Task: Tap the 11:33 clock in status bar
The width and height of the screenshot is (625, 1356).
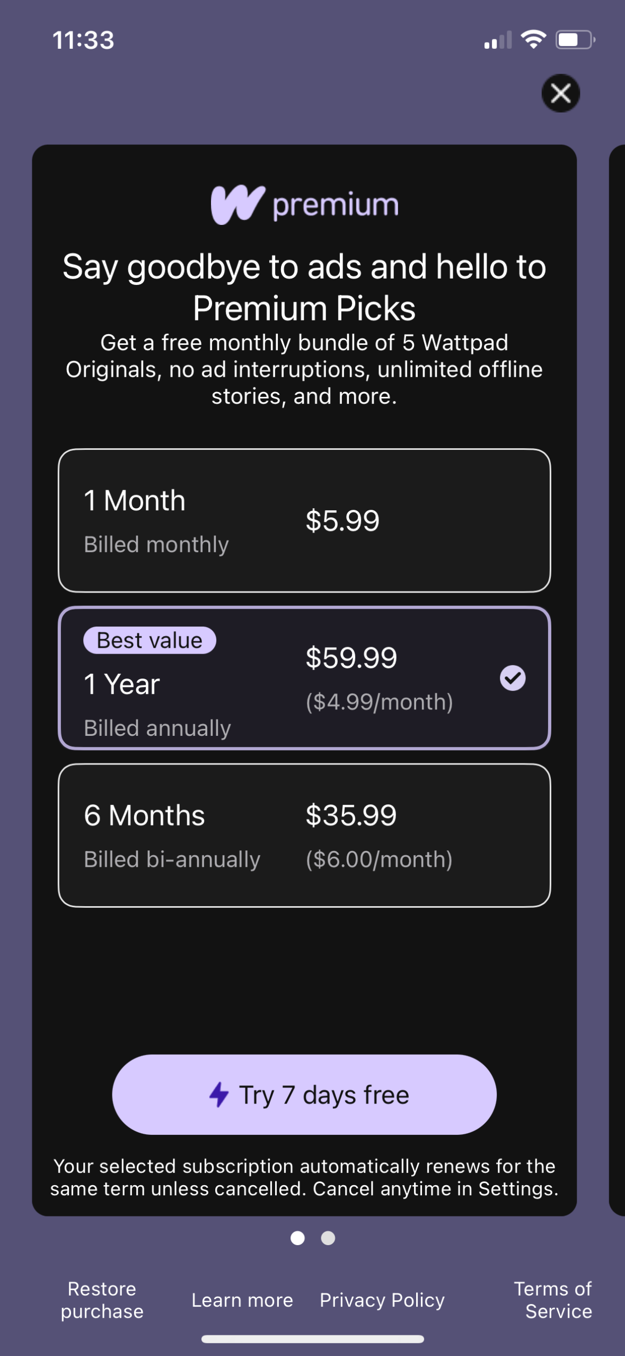Action: pyautogui.click(x=83, y=40)
